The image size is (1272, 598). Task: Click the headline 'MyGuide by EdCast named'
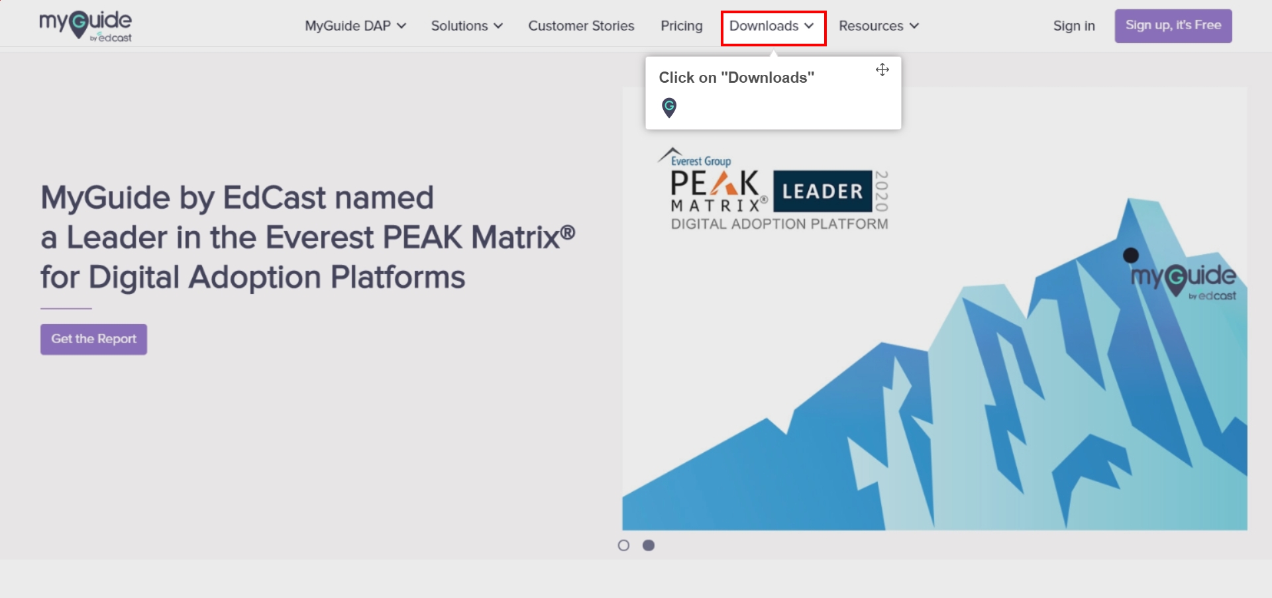point(237,197)
